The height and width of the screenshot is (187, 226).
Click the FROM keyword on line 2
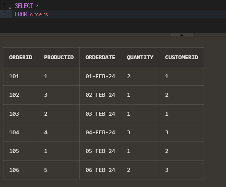[21, 14]
